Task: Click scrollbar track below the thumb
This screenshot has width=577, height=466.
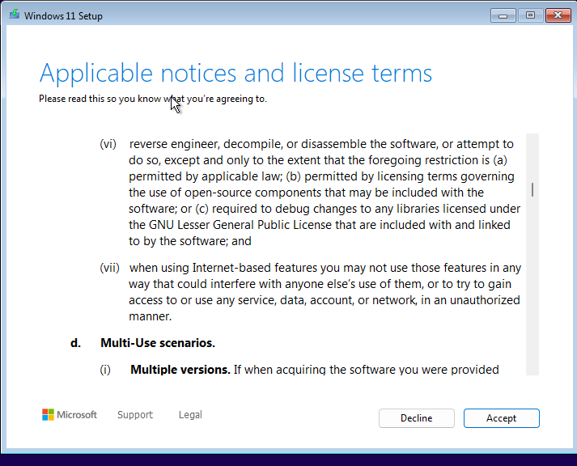Action: click(x=532, y=287)
